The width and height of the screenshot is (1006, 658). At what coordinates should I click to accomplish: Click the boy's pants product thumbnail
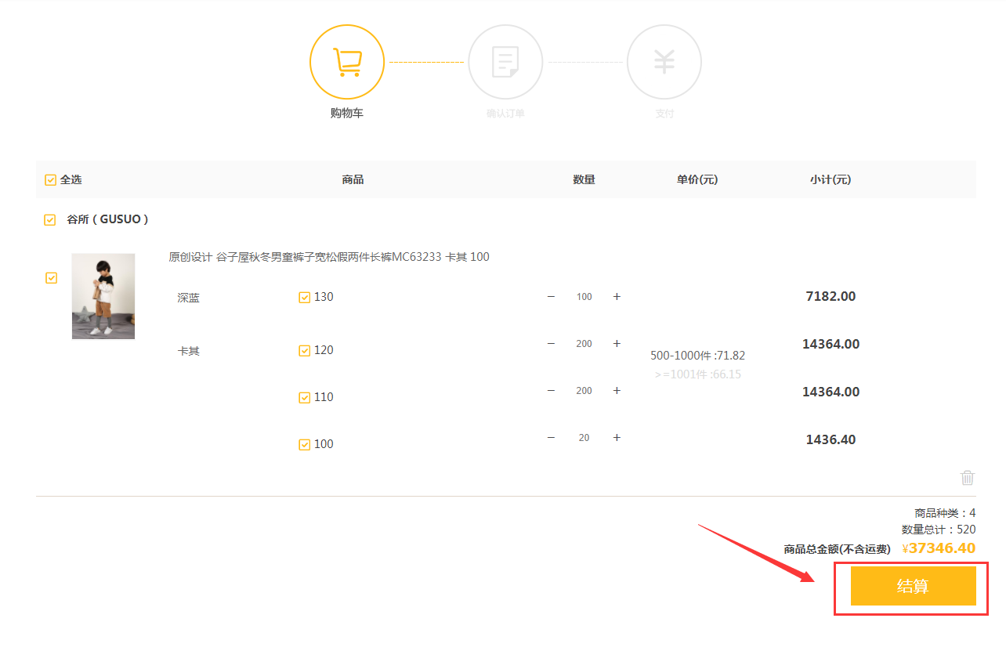coord(103,296)
